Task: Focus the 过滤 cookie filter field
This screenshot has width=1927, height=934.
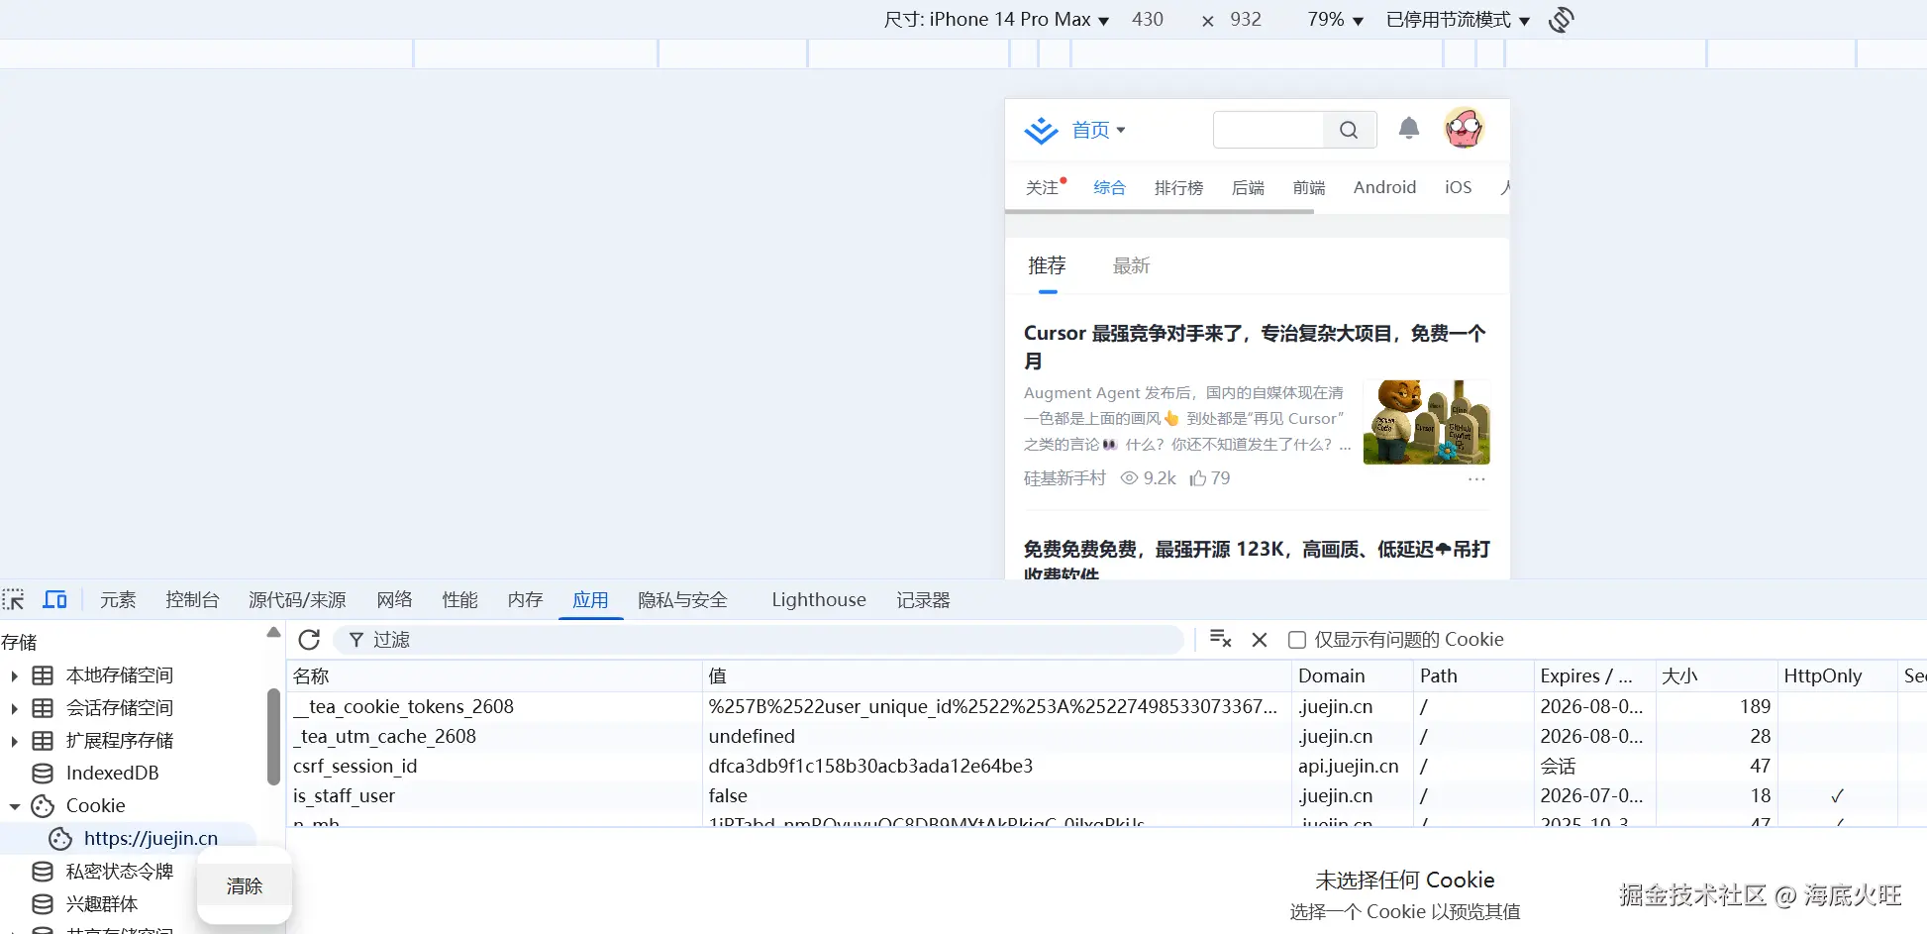Action: tap(759, 640)
